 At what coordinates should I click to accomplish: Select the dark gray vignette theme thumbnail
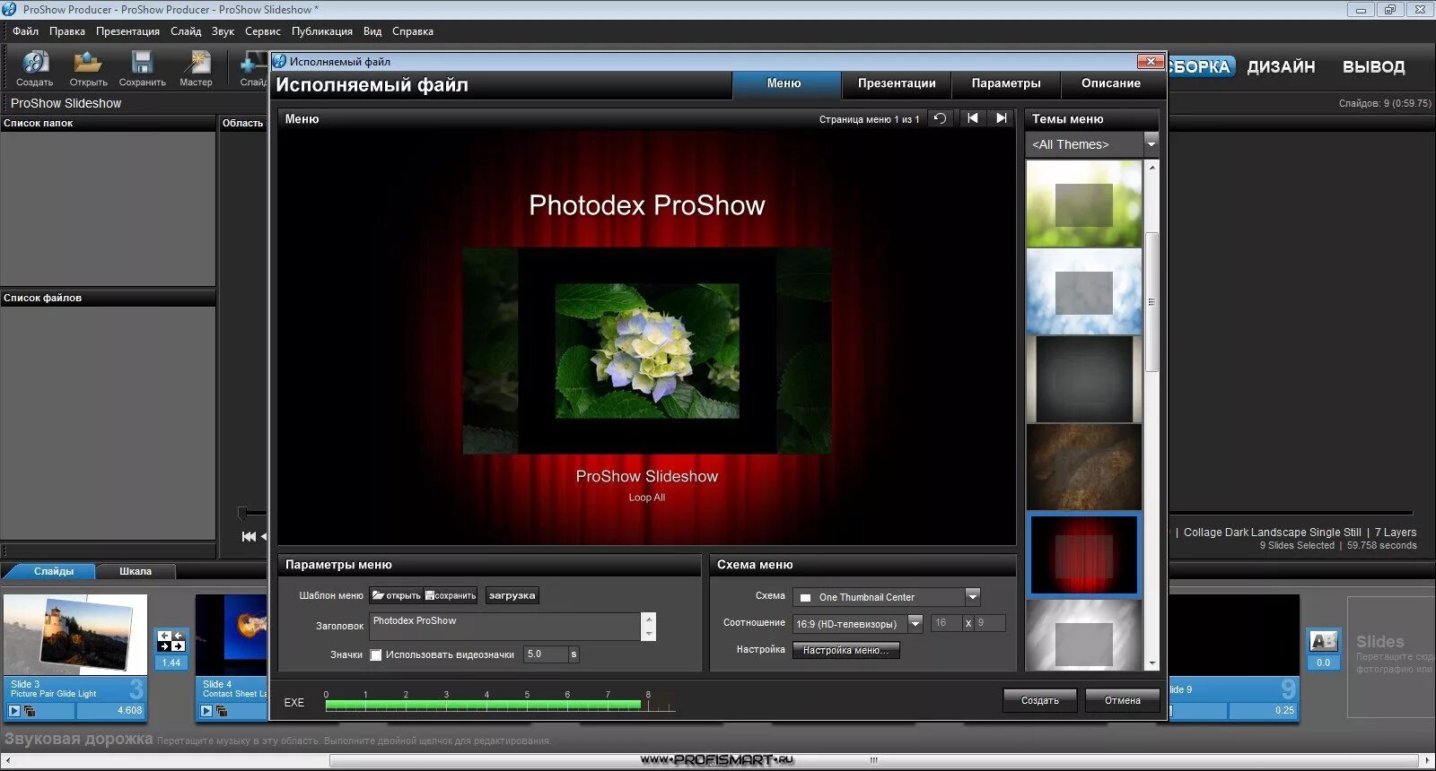pyautogui.click(x=1084, y=379)
